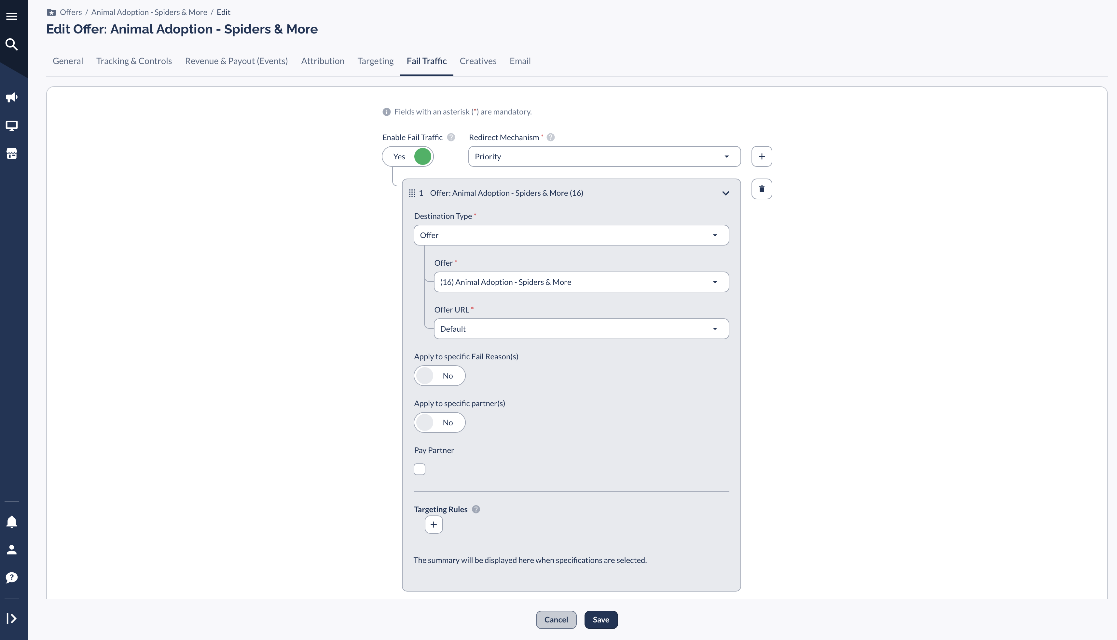This screenshot has width=1117, height=640.
Task: Switch to Attribution tab
Action: tap(323, 61)
